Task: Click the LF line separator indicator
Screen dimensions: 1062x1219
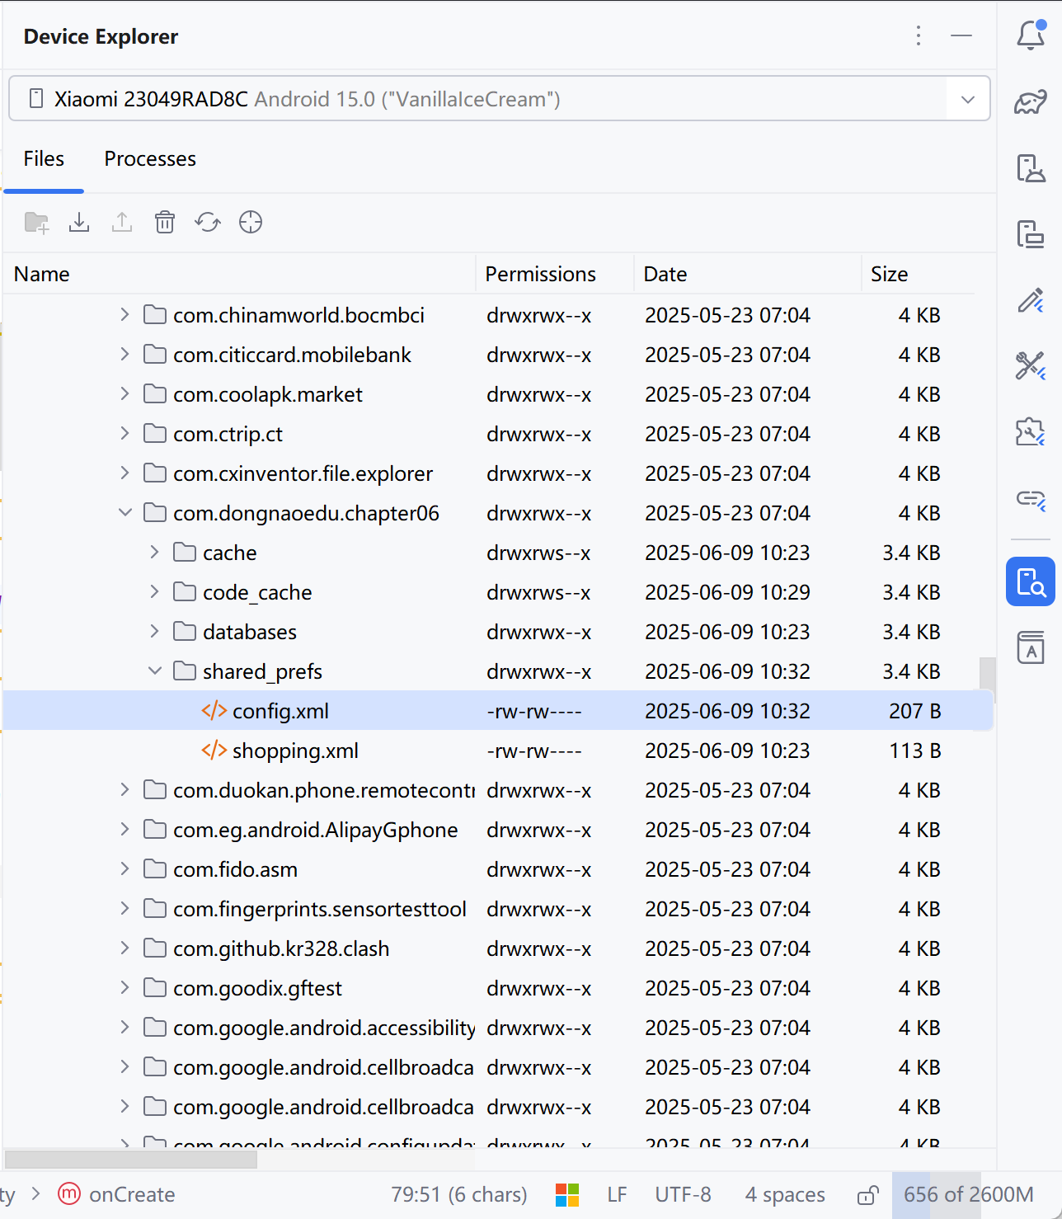Action: (x=617, y=1195)
